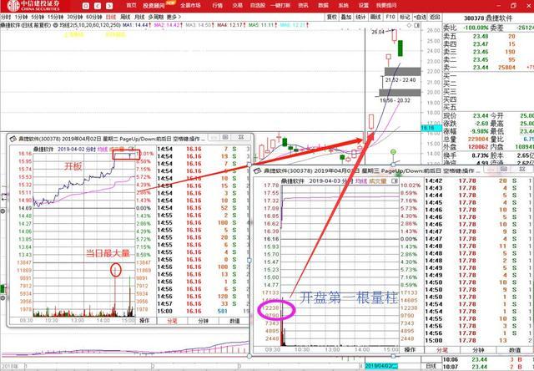
Task: Expand the 更多 periods dropdown
Action: (174, 17)
